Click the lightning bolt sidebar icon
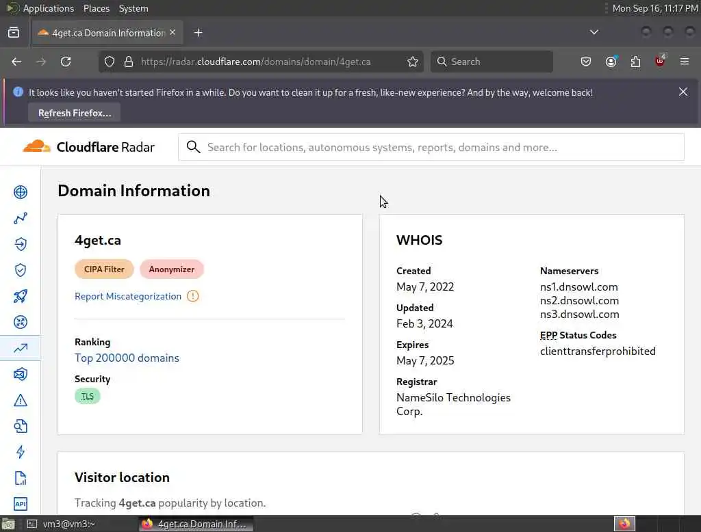Screen dimensions: 701x532 point(21,452)
